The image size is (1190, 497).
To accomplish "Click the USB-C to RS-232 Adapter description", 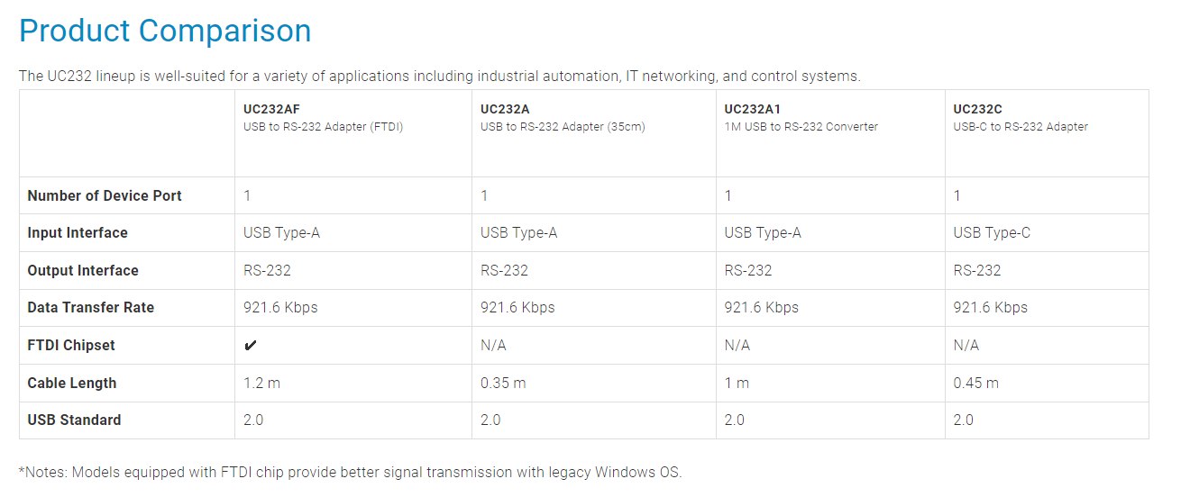I will (1021, 127).
